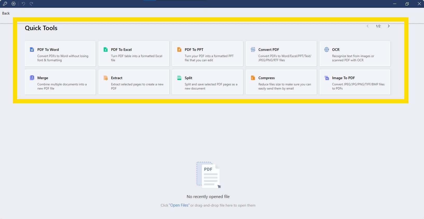This screenshot has width=424, height=219.
Task: Open OCR card title
Action: pos(336,50)
